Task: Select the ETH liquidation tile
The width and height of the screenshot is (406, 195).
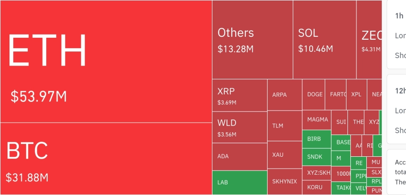Action: [x=106, y=61]
